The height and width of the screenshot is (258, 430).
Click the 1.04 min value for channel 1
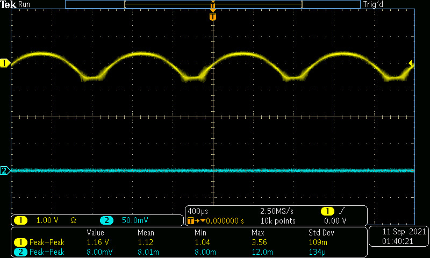click(x=203, y=242)
